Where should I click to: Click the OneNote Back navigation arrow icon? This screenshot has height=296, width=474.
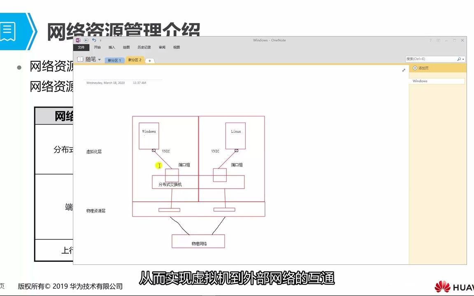click(x=86, y=40)
